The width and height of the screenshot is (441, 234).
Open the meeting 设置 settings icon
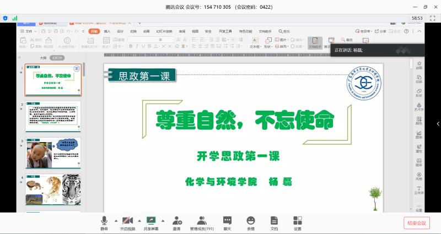[x=298, y=221]
